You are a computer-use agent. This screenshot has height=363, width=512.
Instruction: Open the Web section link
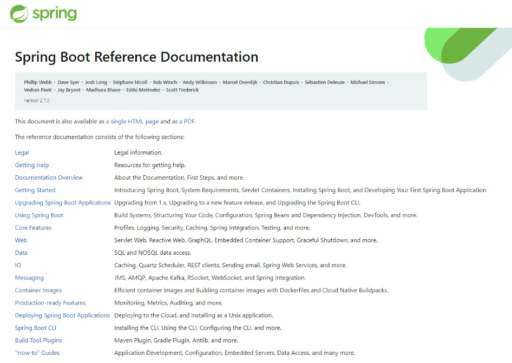click(21, 240)
